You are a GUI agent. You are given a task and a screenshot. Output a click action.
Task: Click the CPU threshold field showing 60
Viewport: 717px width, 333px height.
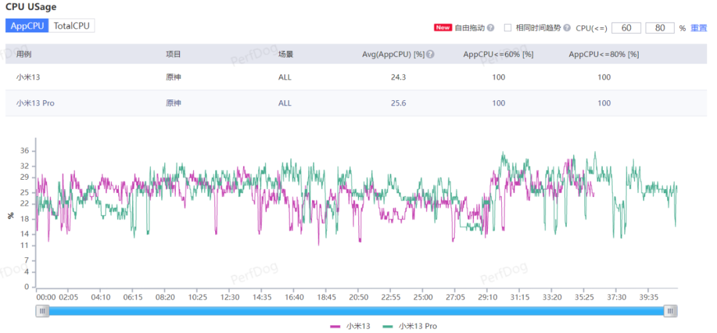[x=626, y=28]
